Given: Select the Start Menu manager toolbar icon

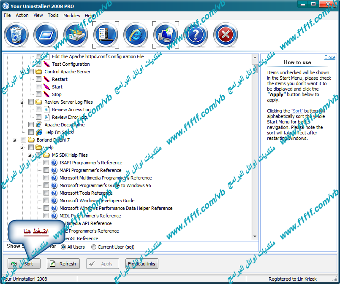Looking at the screenshot, I should coord(106,35).
